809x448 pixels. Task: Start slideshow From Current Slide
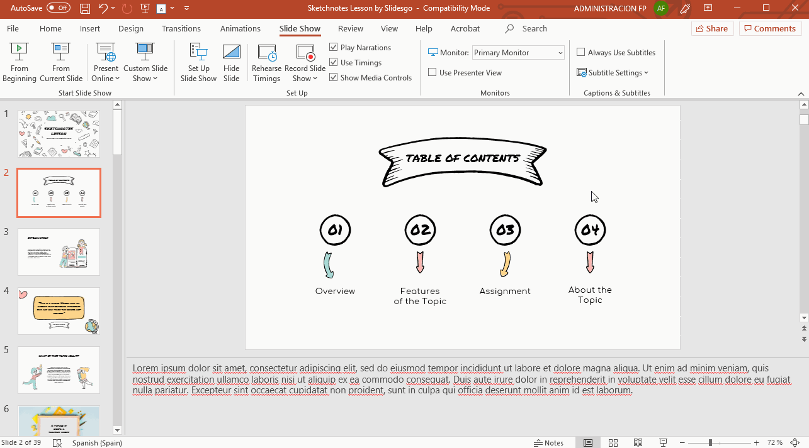tap(61, 62)
